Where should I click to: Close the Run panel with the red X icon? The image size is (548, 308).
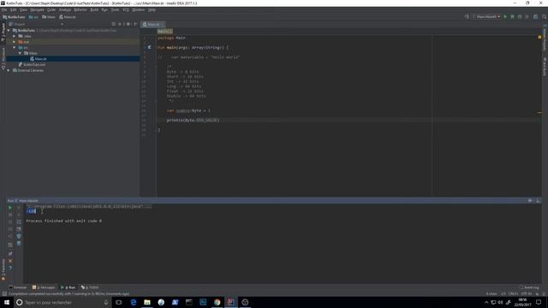(10, 261)
